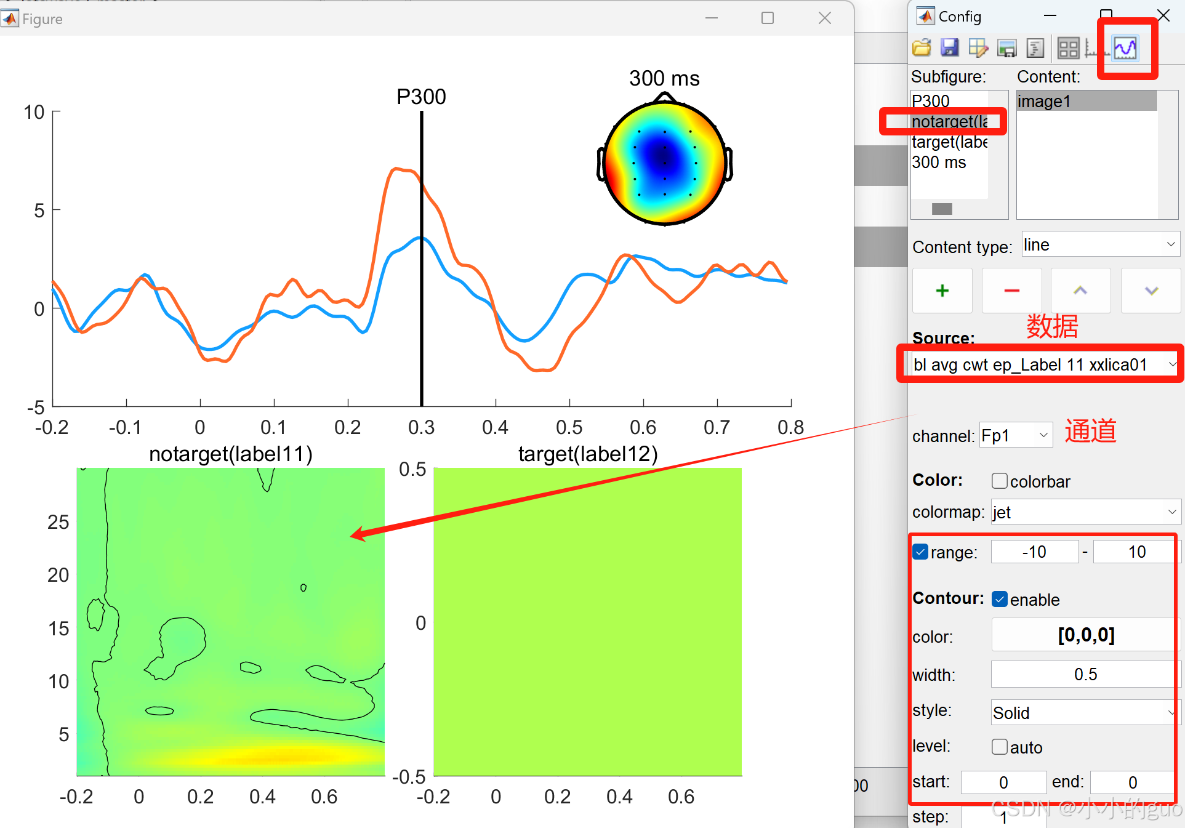Click the contour step field

(1003, 817)
